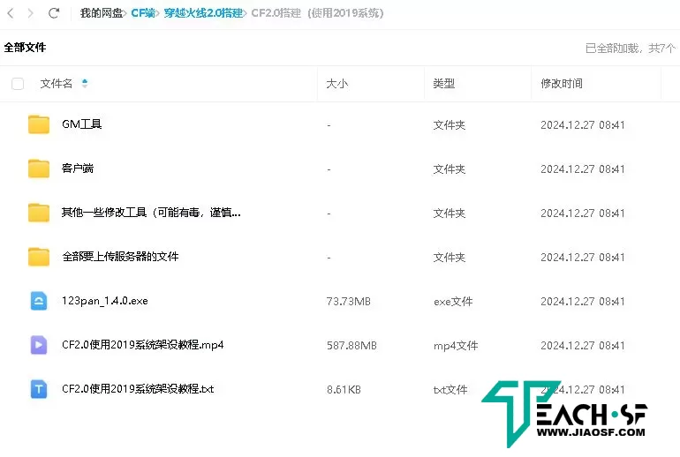Open the 全部要上传服务器的文件 folder icon
The height and width of the screenshot is (457, 680).
tap(39, 257)
